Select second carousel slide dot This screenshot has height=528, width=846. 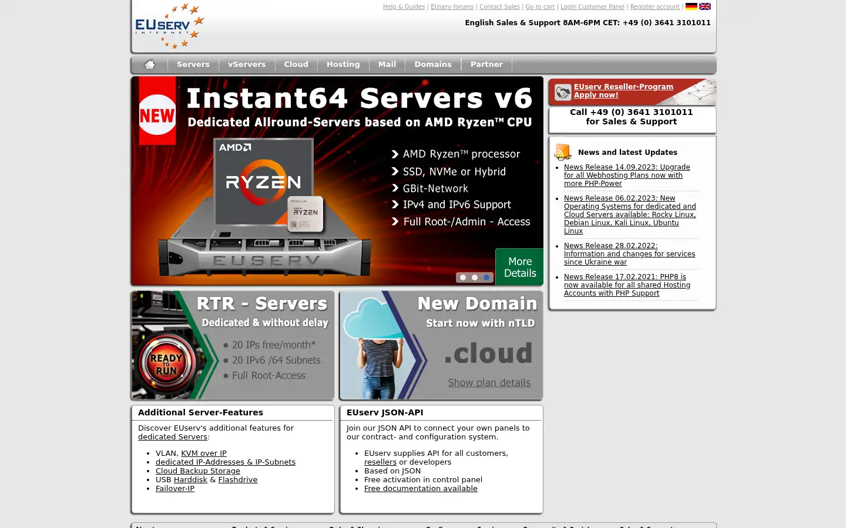[475, 277]
